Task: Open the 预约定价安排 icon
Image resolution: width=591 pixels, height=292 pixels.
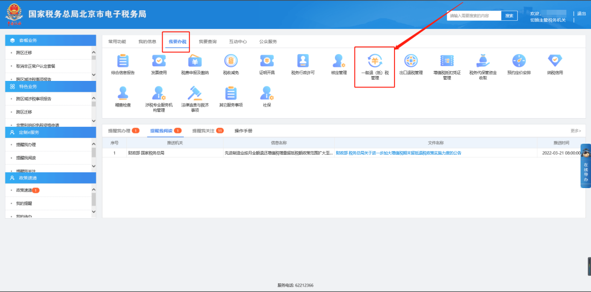Action: (x=519, y=61)
